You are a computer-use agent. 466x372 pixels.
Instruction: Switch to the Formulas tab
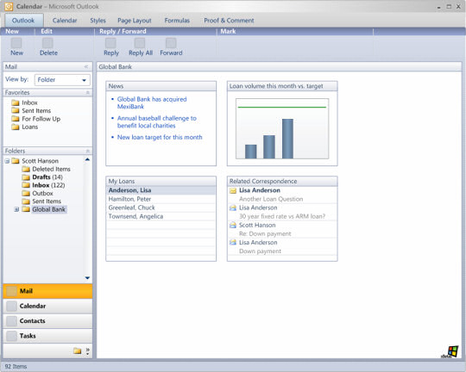pyautogui.click(x=177, y=21)
